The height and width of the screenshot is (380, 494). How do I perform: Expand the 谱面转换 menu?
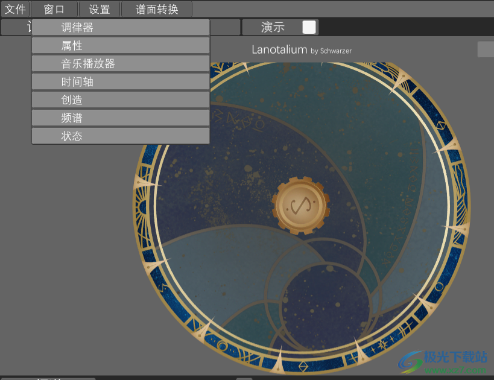point(157,9)
